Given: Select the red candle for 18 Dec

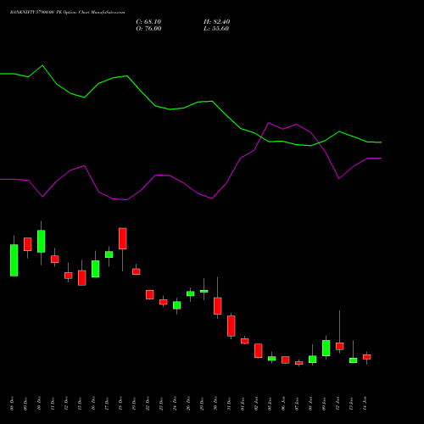Looking at the screenshot, I should point(123,238).
